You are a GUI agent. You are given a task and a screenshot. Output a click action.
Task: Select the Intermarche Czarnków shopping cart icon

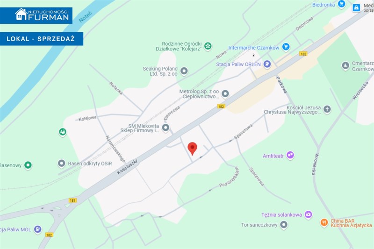point(286,47)
